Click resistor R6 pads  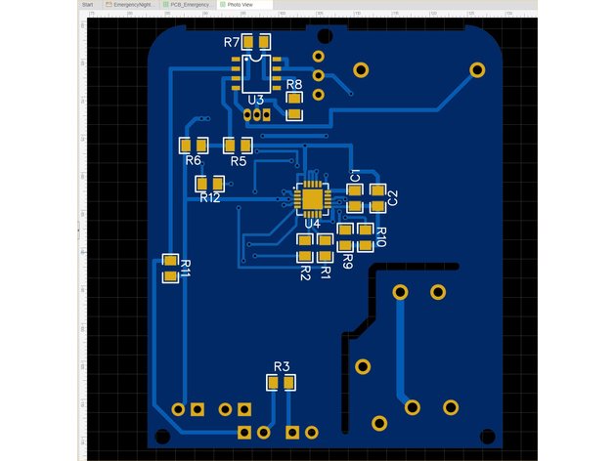click(193, 145)
